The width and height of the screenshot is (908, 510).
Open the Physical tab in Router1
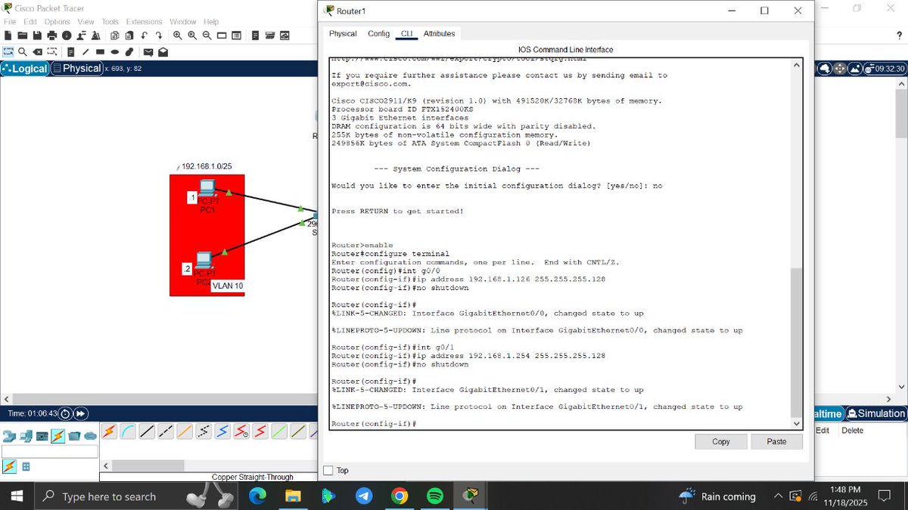click(x=343, y=34)
